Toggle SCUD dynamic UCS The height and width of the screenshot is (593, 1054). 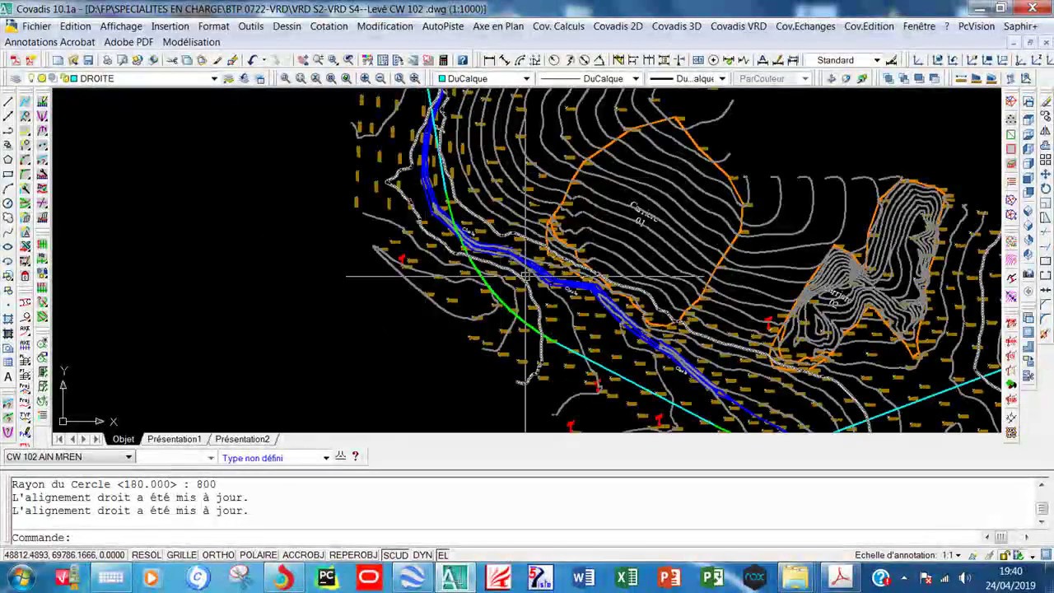click(395, 555)
